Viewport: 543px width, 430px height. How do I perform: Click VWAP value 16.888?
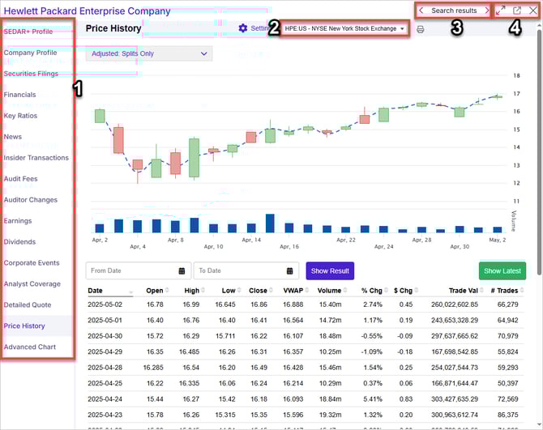tap(293, 304)
